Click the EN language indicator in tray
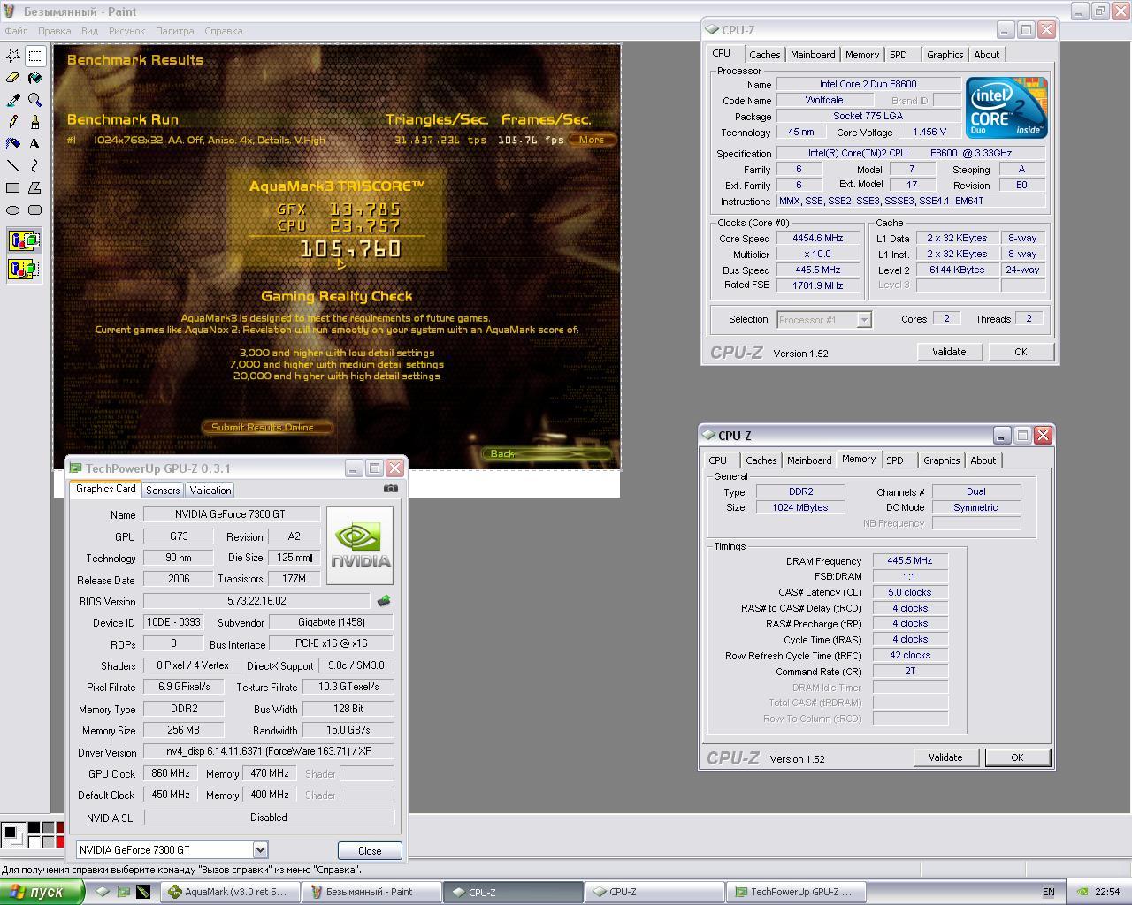The width and height of the screenshot is (1132, 905). click(1049, 892)
